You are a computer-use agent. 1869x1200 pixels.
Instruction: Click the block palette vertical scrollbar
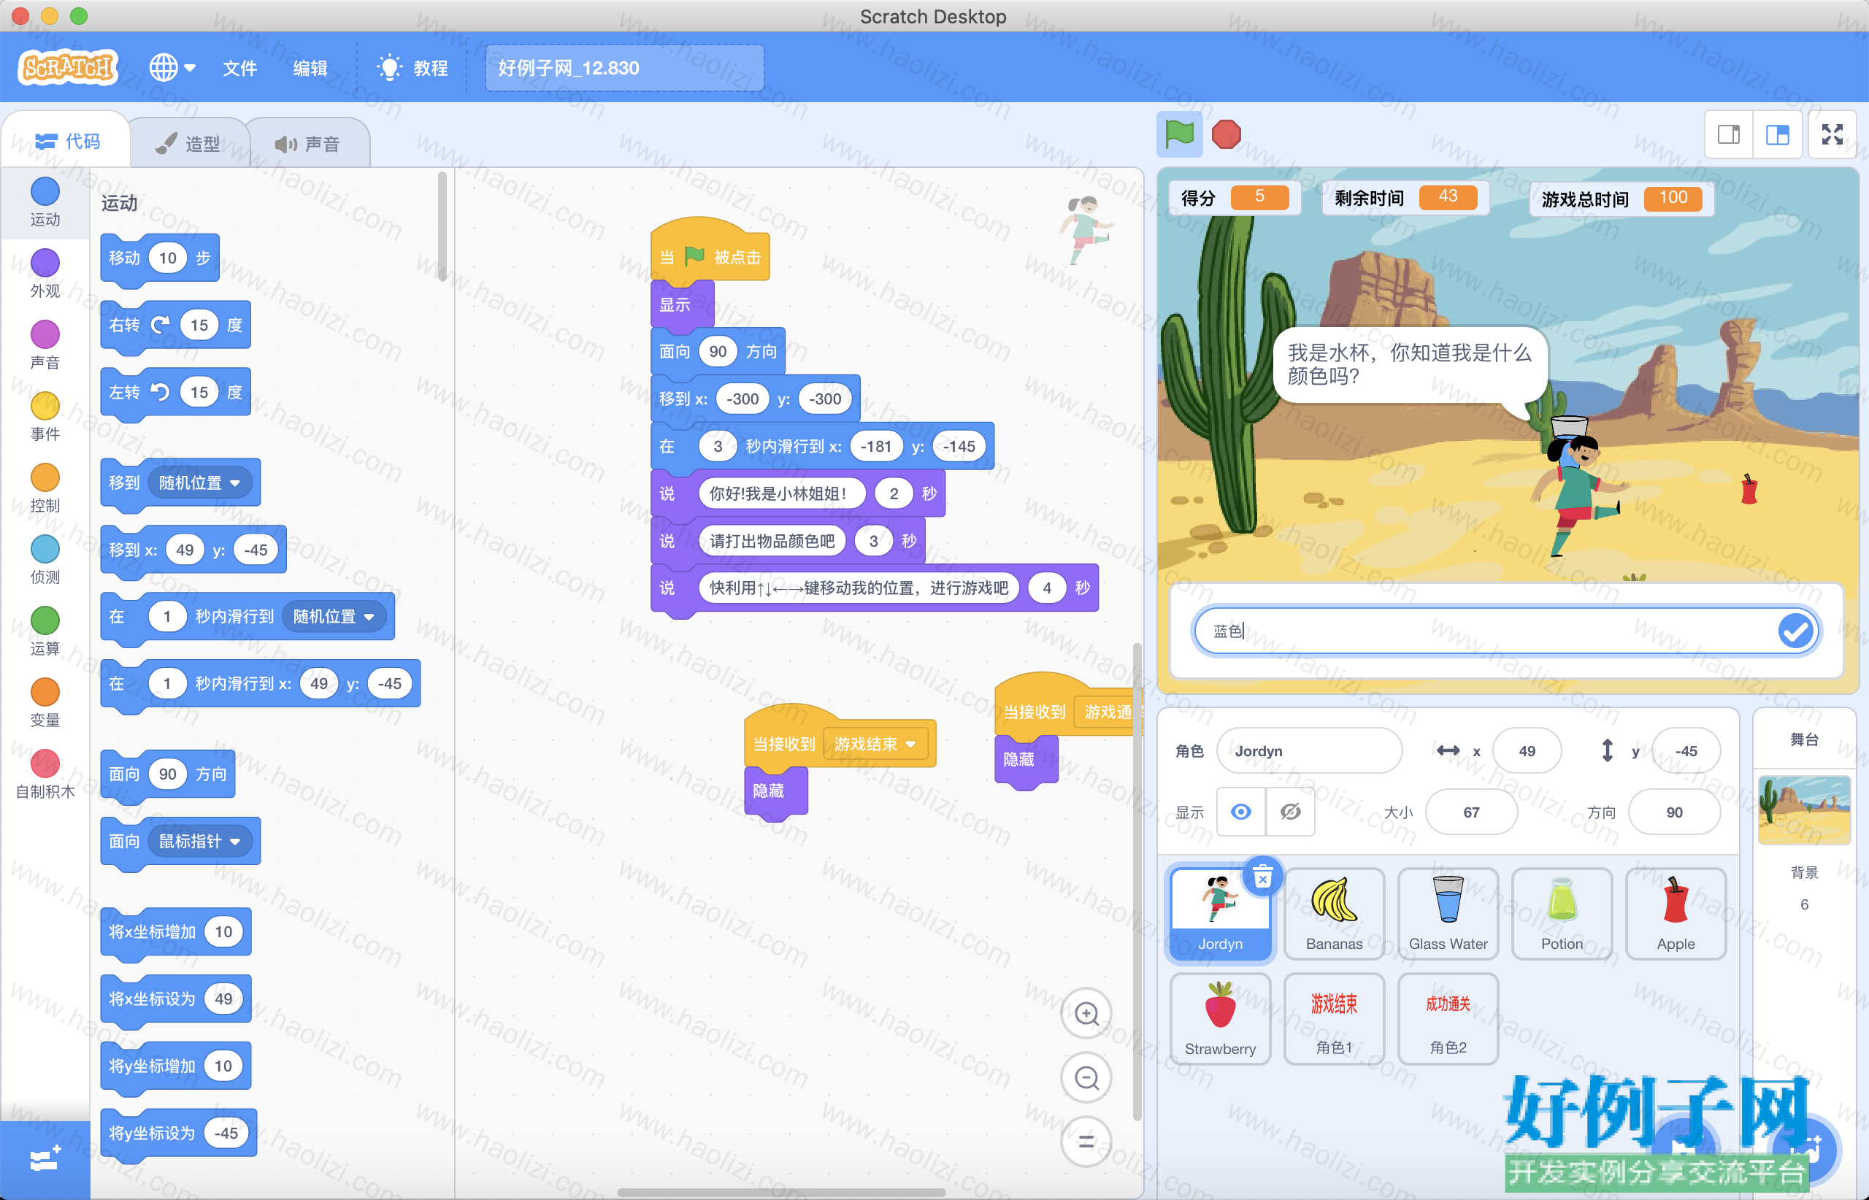(442, 226)
